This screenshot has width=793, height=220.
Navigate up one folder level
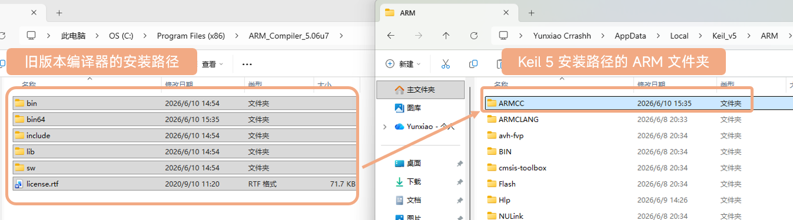[x=446, y=36]
